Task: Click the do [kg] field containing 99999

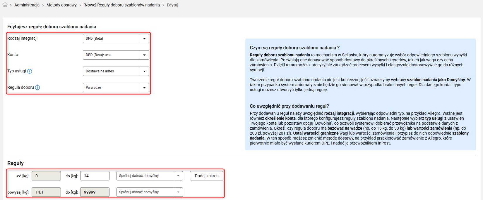Action: (x=95, y=192)
